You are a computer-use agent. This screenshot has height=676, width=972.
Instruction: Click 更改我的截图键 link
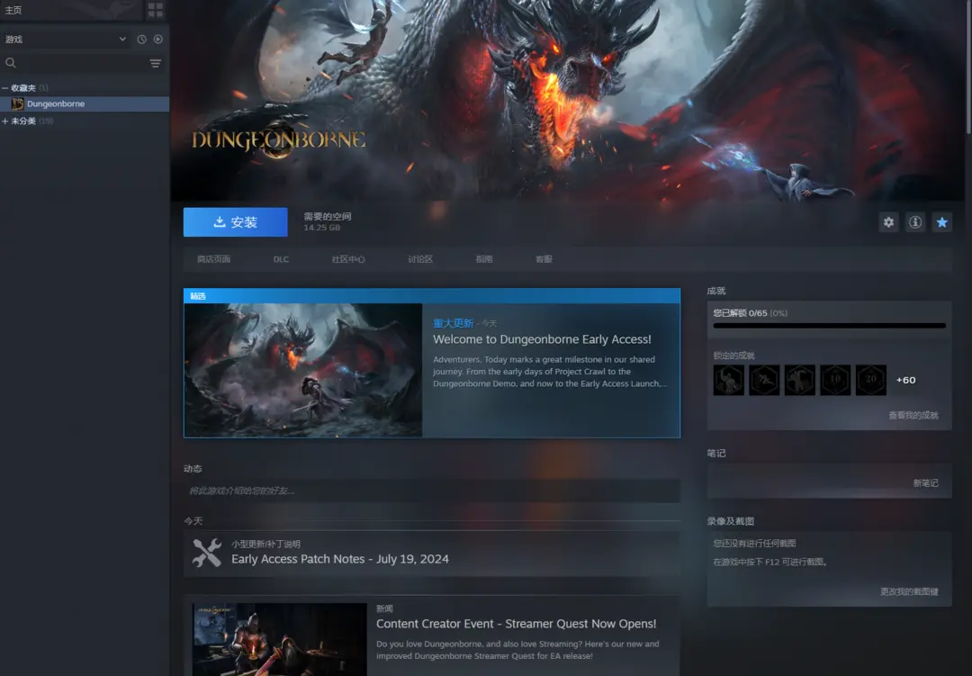point(909,591)
